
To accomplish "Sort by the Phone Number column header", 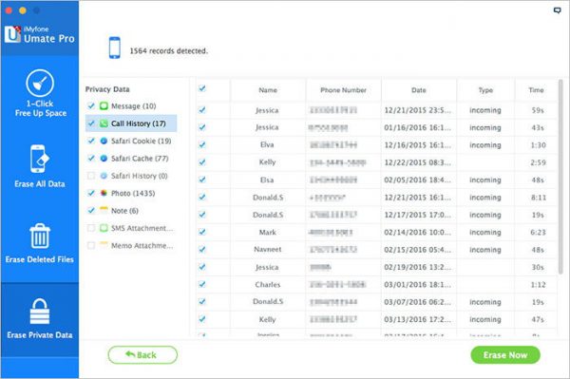I will click(343, 90).
